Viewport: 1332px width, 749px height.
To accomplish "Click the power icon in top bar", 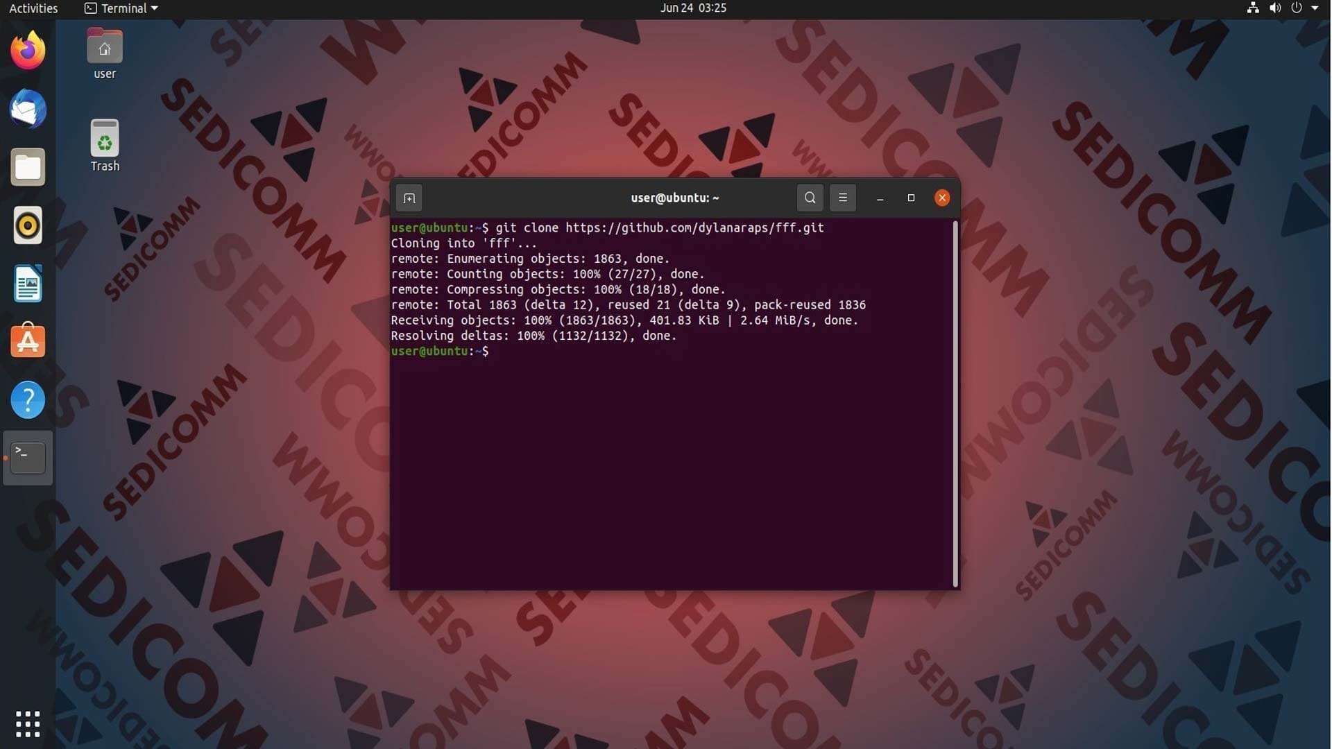I will point(1296,8).
